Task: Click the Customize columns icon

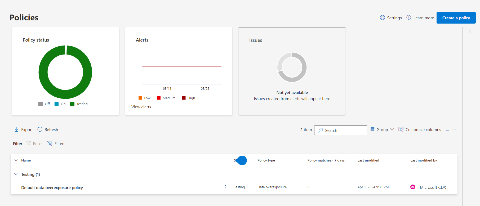Action: pyautogui.click(x=401, y=129)
